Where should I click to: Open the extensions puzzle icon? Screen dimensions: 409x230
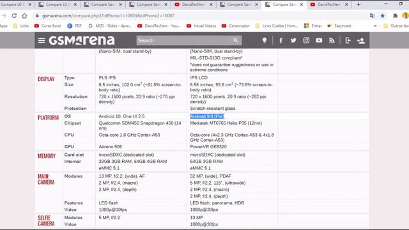click(395, 15)
